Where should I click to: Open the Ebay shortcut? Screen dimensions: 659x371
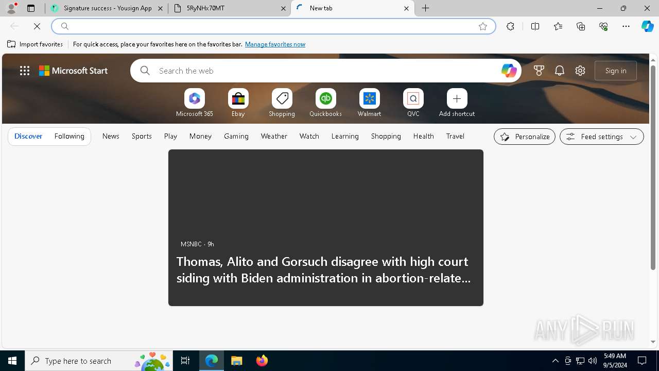[238, 103]
